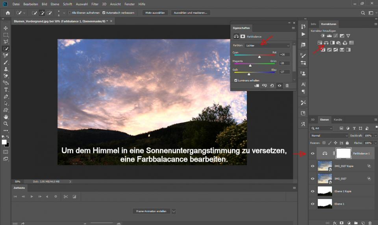
Task: Add a Brightness/Contrast adjustment from Korrekturen
Action: pos(323,36)
